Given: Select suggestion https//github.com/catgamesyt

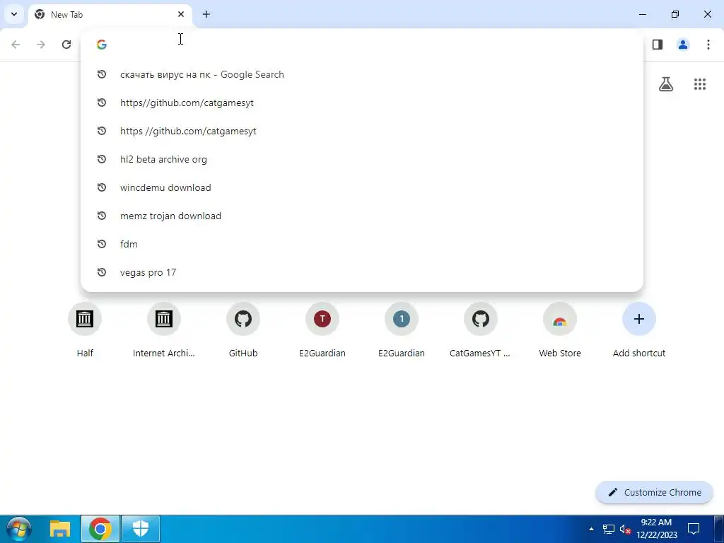Looking at the screenshot, I should point(361,103).
